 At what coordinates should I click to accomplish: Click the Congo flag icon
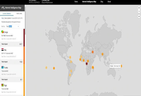click(x=3, y=32)
